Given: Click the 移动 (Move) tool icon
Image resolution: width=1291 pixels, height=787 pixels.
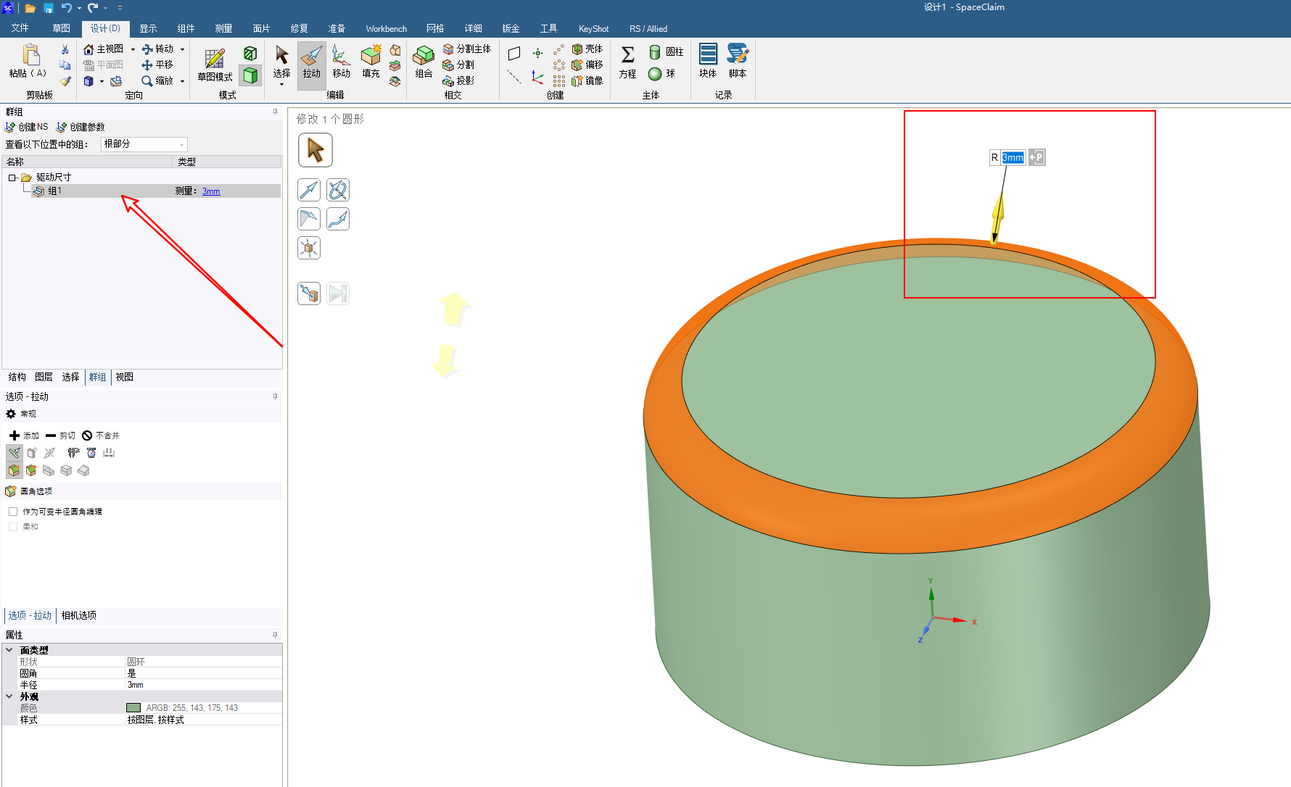Looking at the screenshot, I should click(341, 62).
